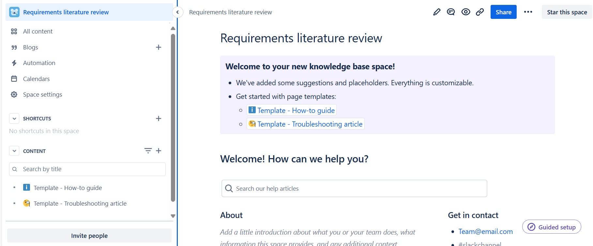This screenshot has height=246, width=593.
Task: Click the blue info icon in the tree
Action: tap(26, 187)
